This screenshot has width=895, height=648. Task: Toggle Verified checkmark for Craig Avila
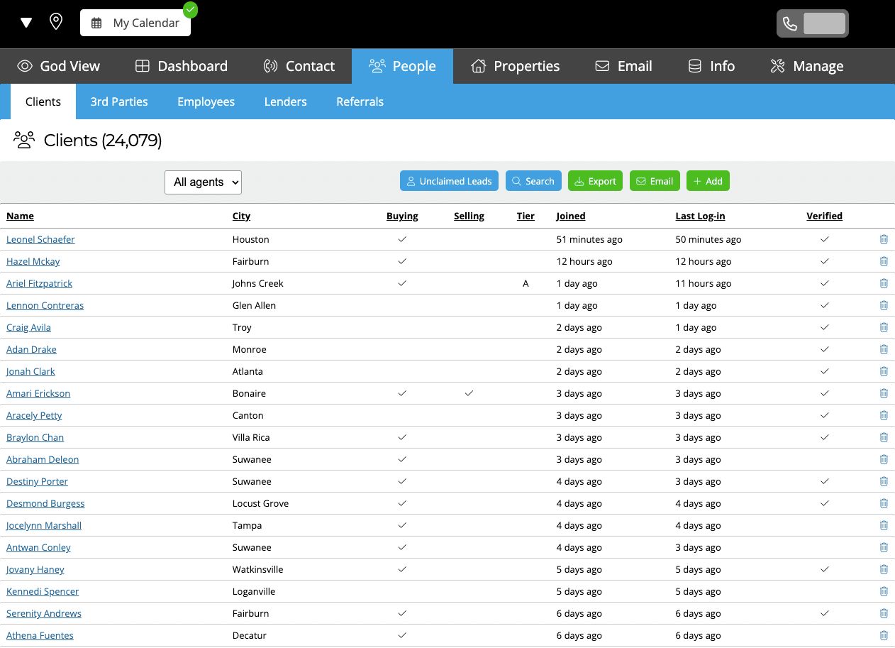824,328
